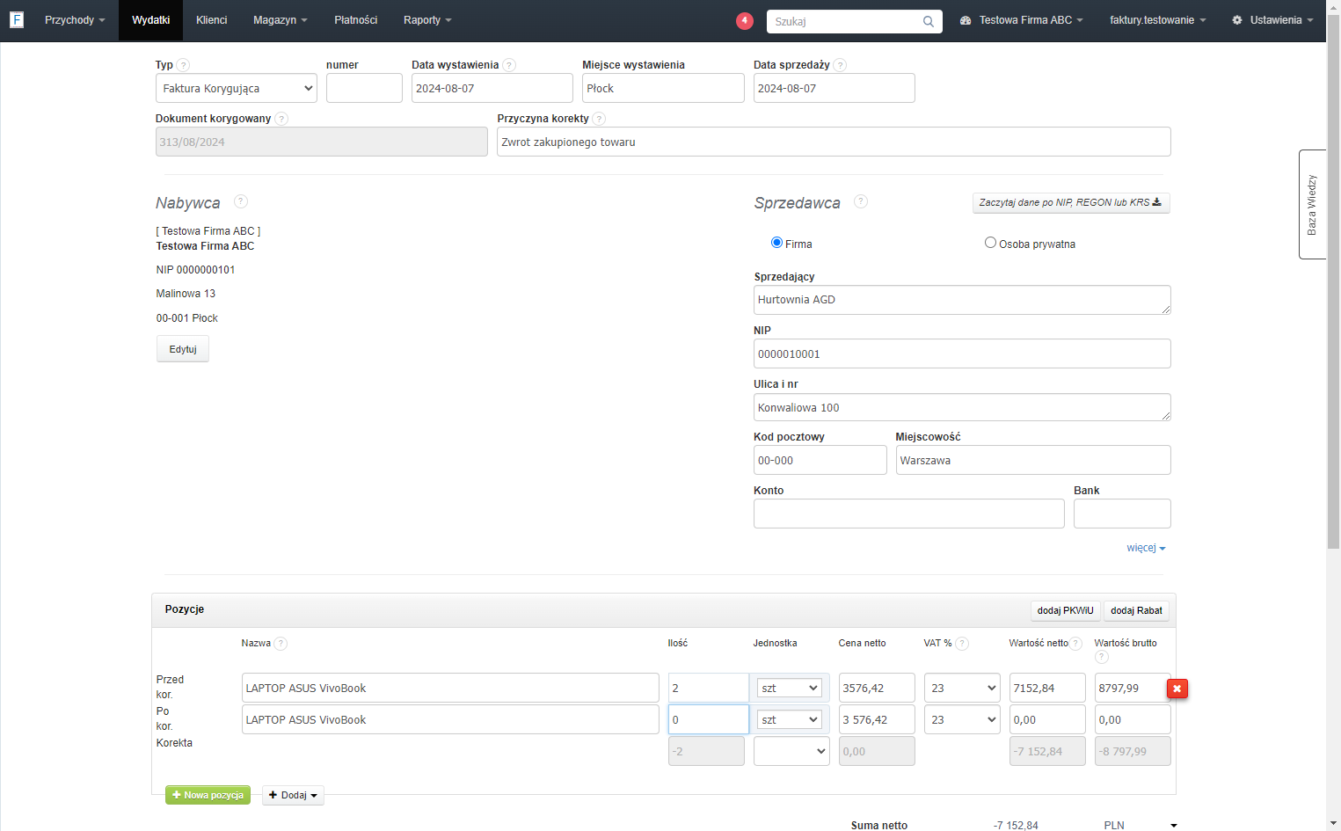Click the help icon beside VAT % column
Viewport: 1341px width, 831px height.
coord(962,644)
